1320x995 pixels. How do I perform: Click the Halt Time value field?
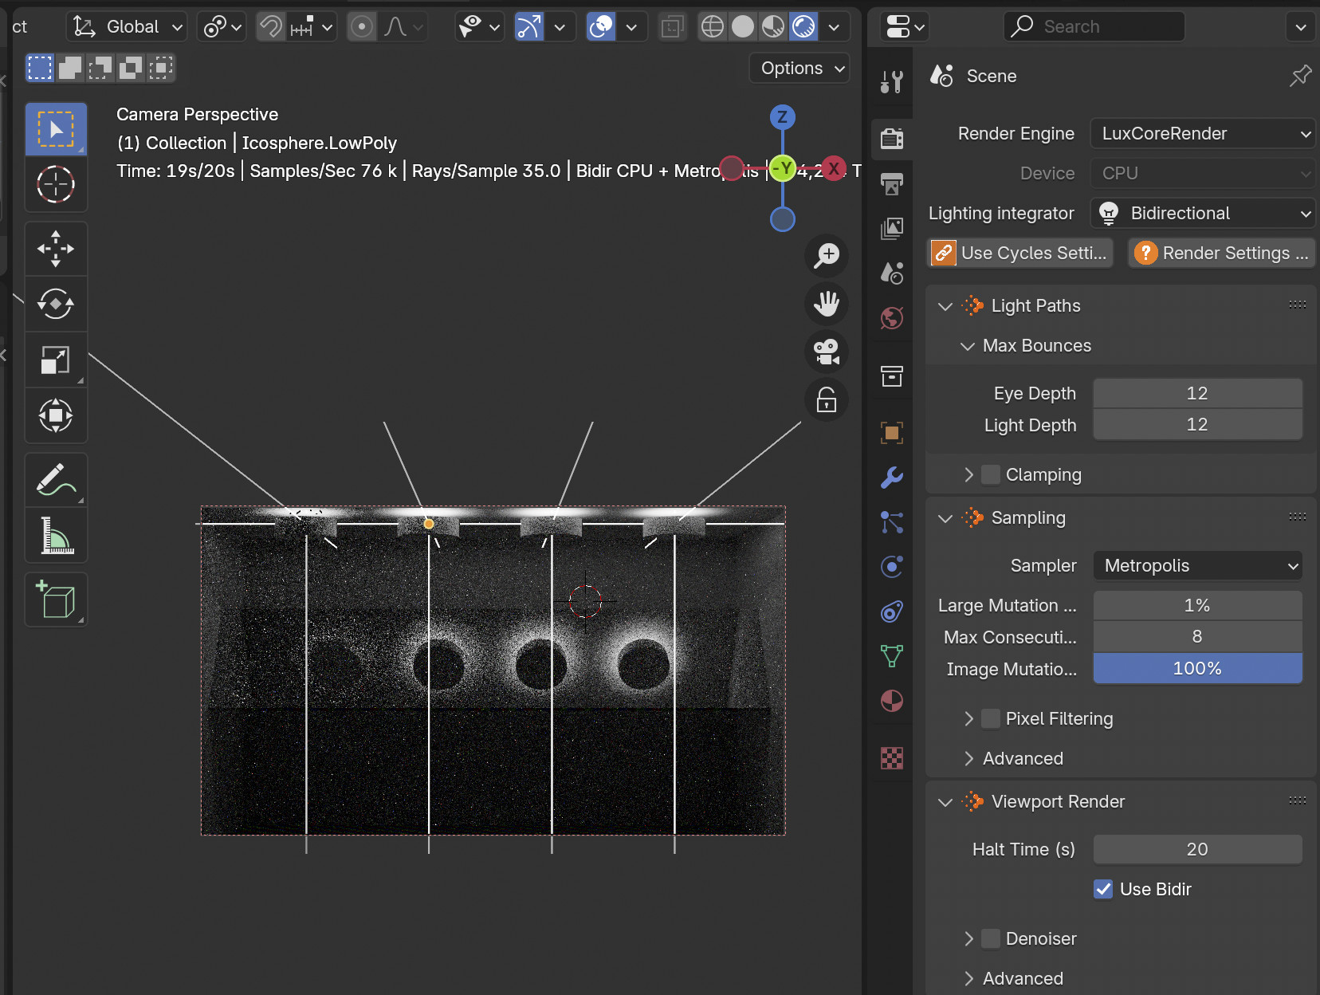click(x=1197, y=849)
